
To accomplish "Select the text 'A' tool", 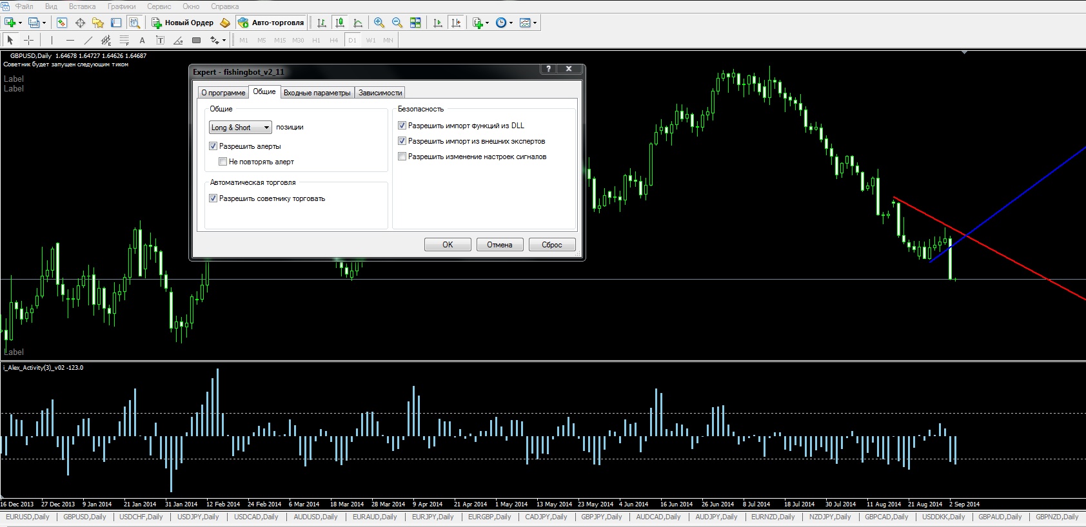I will coord(143,40).
